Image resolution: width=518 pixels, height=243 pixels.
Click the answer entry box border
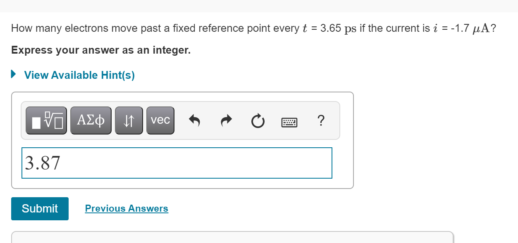[177, 148]
